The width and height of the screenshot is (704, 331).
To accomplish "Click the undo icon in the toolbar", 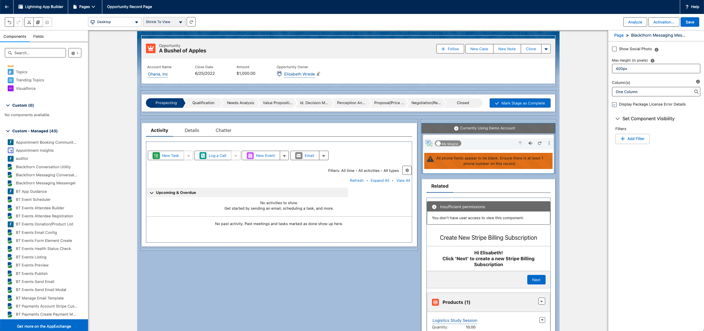I will tap(10, 22).
